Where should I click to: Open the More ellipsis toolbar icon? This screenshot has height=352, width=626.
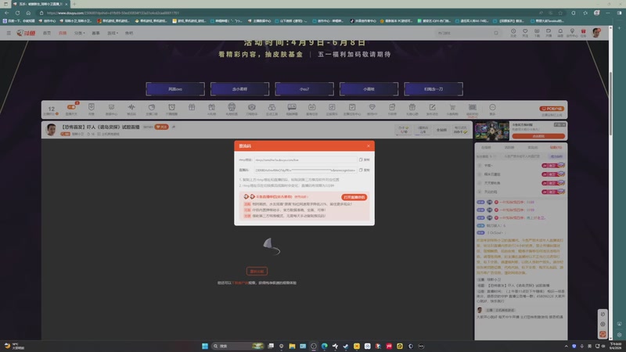[x=492, y=107]
